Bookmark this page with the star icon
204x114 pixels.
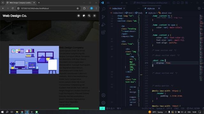[78, 9]
